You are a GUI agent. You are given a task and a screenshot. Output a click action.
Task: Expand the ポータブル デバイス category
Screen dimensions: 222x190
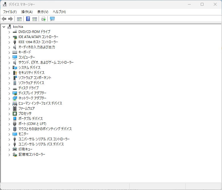[x=9, y=119]
